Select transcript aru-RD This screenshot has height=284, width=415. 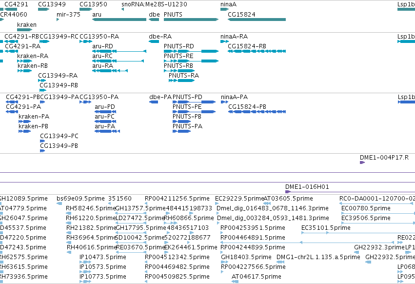(x=119, y=51)
